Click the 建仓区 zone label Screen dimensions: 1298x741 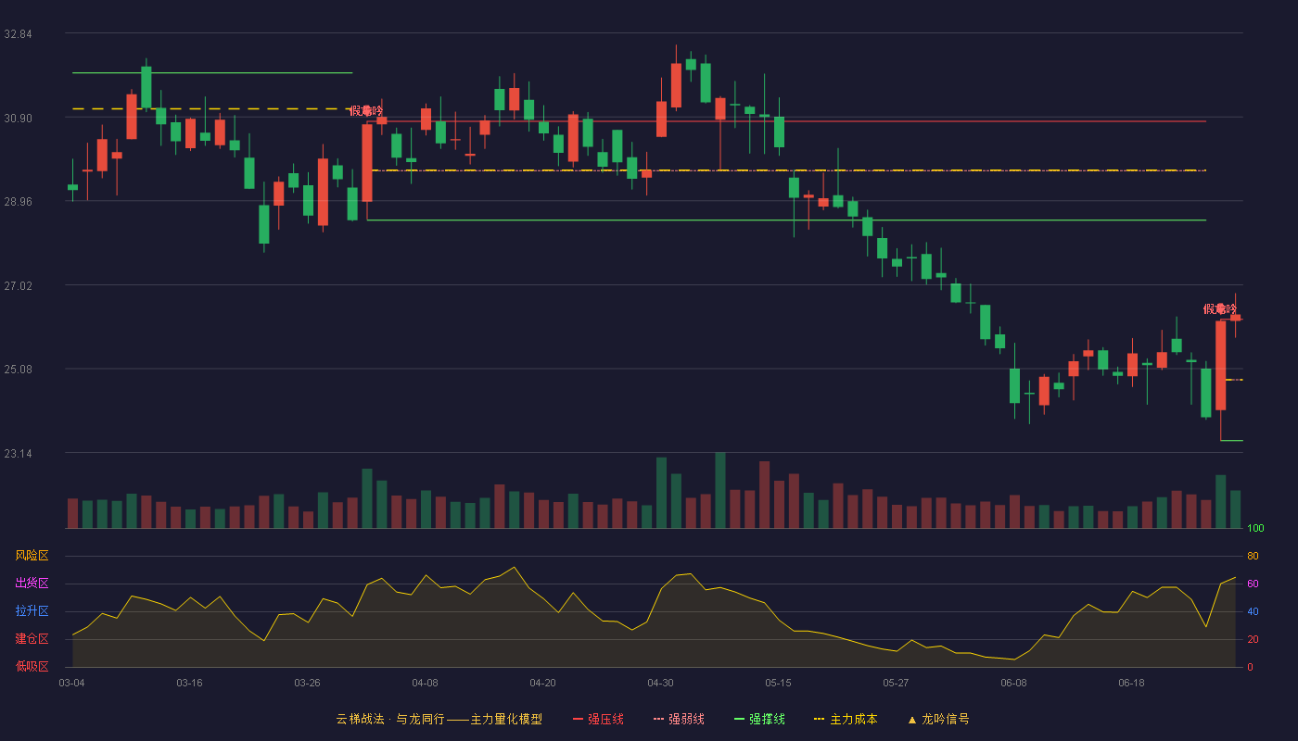32,639
